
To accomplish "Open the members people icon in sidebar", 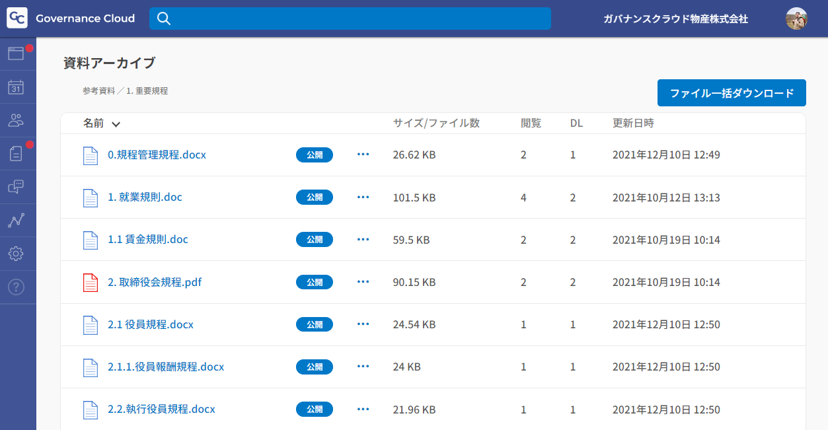I will (16, 120).
